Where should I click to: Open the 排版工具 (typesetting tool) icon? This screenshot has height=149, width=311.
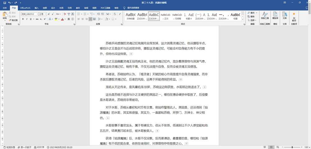(x=265, y=16)
